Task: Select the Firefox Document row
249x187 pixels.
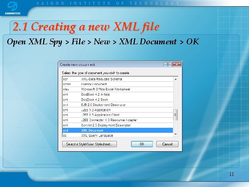Action: (118, 84)
